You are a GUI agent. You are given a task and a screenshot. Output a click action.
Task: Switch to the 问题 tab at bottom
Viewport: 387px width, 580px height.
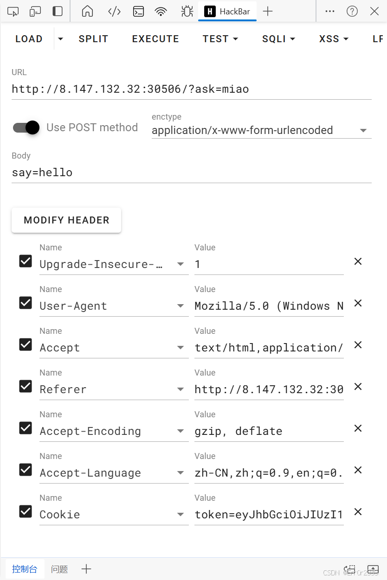click(x=59, y=569)
